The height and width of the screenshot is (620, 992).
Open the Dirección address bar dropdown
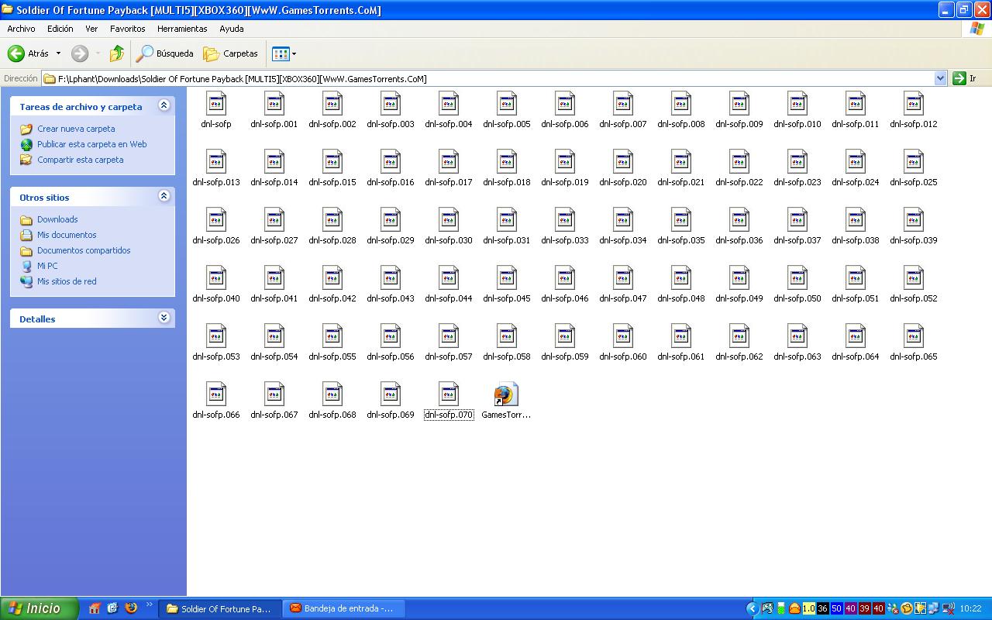[941, 78]
